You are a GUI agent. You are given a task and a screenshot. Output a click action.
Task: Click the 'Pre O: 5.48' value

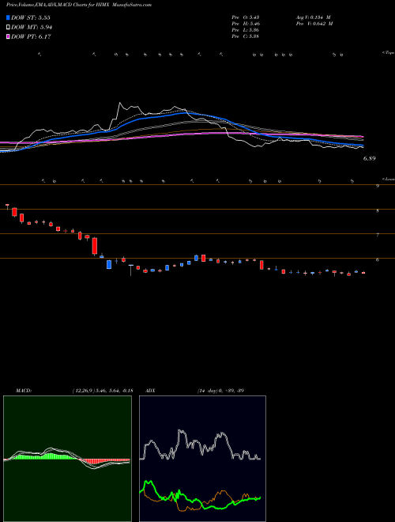246,17
